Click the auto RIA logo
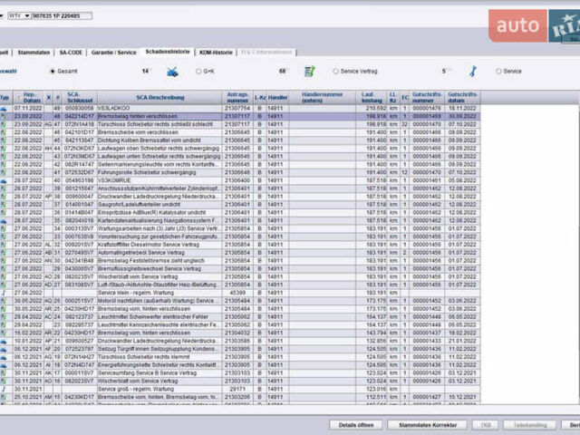This screenshot has width=580, height=435. click(x=533, y=24)
